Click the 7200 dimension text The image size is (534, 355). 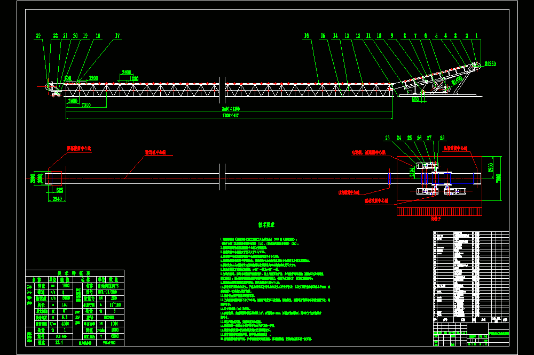pyautogui.click(x=86, y=105)
